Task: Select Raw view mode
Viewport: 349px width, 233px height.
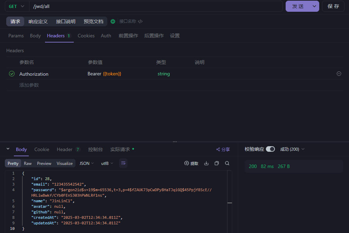Action: click(x=28, y=164)
